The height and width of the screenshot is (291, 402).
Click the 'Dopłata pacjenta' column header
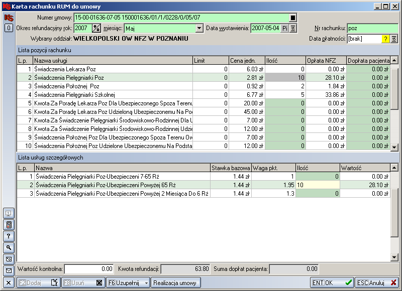coord(368,61)
